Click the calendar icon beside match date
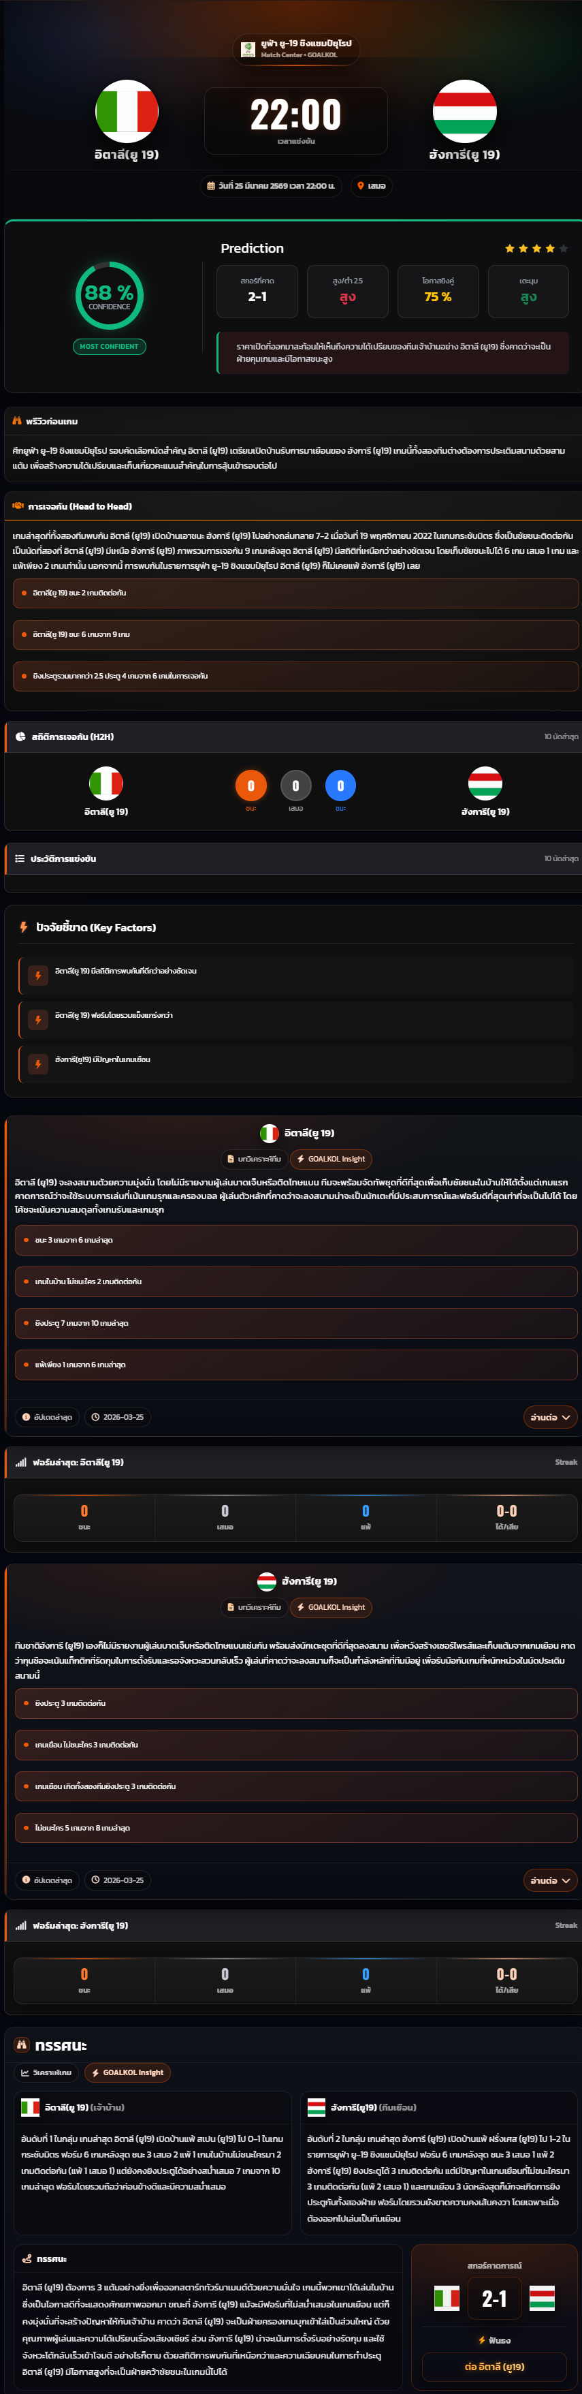Screen dimensions: 582x2394 point(211,186)
